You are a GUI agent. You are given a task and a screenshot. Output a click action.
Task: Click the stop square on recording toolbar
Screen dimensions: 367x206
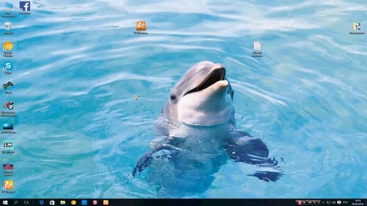304,203
